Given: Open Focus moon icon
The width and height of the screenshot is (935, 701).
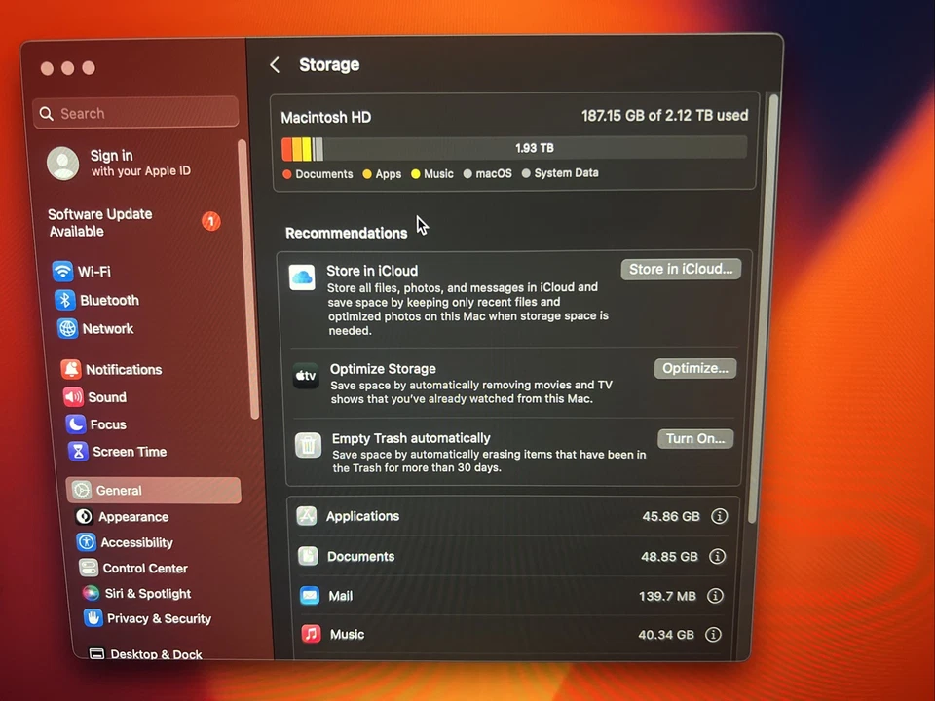Looking at the screenshot, I should (75, 424).
